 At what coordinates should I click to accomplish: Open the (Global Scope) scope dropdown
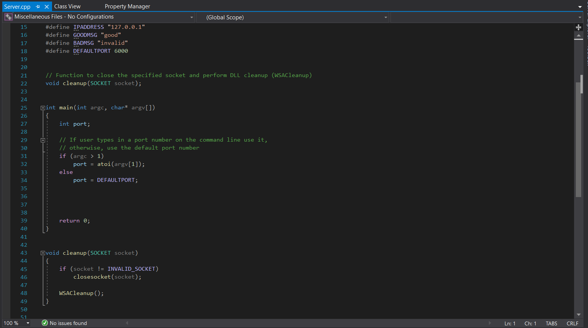(385, 17)
